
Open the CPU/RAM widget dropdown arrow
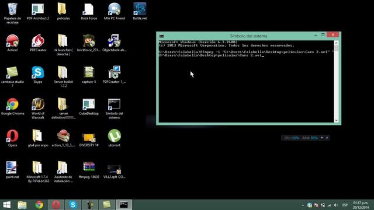[x=322, y=138]
